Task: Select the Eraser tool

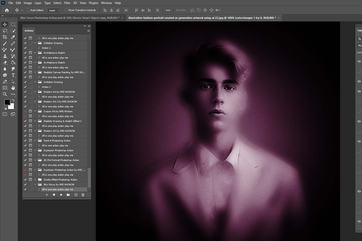Action: tap(5, 62)
